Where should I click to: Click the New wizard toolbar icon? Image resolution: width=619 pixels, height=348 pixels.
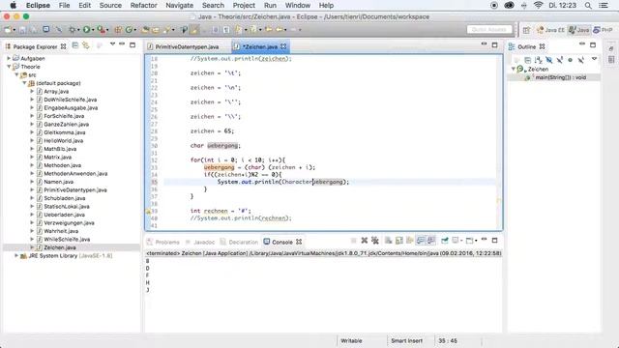click(x=8, y=30)
